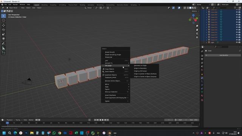Disable Cube.010 in renders via camera icon
The image size is (242, 136).
pyautogui.click(x=239, y=17)
